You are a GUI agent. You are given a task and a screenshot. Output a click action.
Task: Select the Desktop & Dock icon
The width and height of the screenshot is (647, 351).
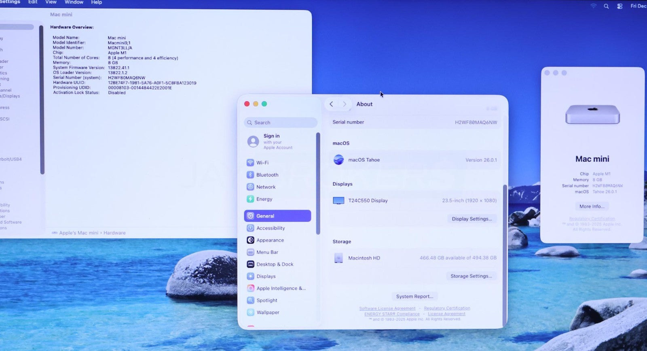coord(250,264)
